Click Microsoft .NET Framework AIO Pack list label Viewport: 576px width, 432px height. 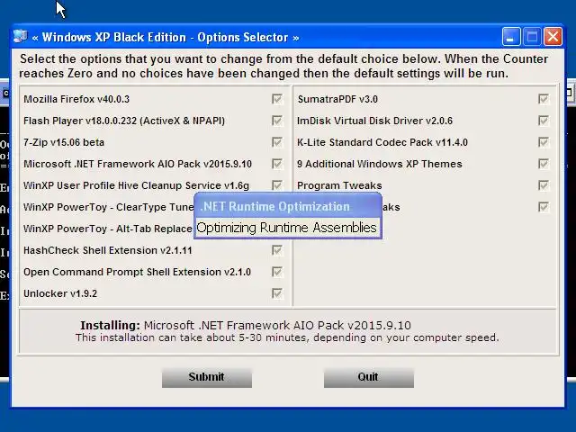tap(138, 164)
